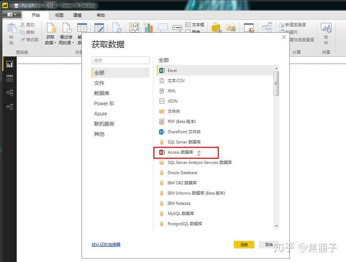Image resolution: width=346 pixels, height=262 pixels.
Task: Select the Azure category
Action: 121,113
